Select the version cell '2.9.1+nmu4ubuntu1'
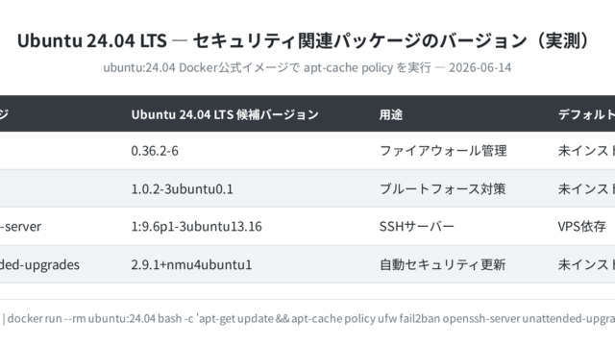This screenshot has height=346, width=615. pyautogui.click(x=191, y=265)
